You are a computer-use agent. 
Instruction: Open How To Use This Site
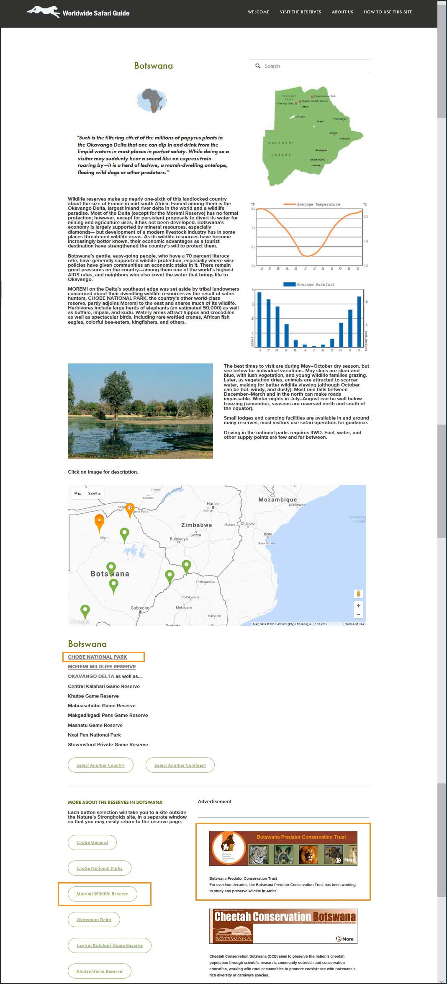pos(388,12)
